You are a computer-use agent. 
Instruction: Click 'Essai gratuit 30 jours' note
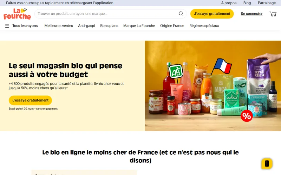tap(33, 108)
